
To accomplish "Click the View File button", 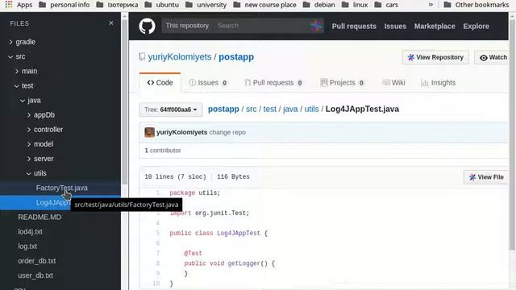I will pos(486,177).
